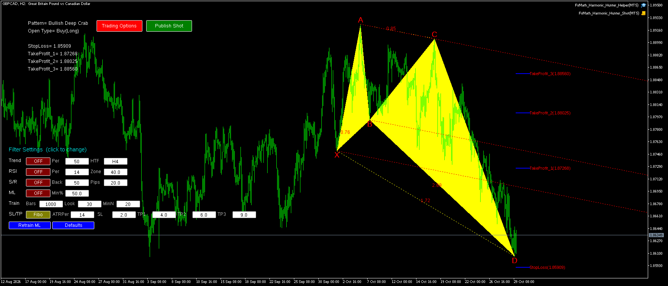Click the green Publish Shot button
This screenshot has width=668, height=286.
click(169, 26)
